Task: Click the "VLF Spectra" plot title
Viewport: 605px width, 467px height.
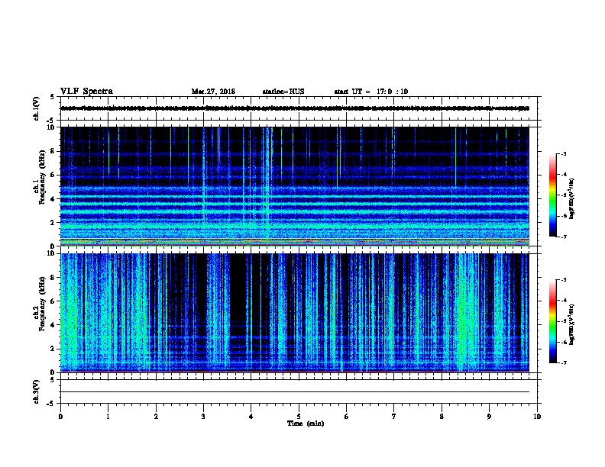Action: pyautogui.click(x=86, y=91)
